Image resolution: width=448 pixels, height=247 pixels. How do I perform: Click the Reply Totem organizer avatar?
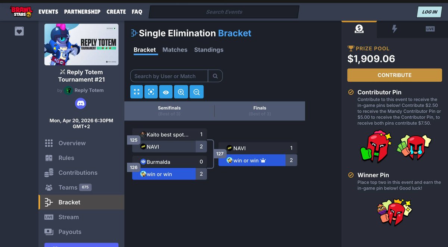68,90
